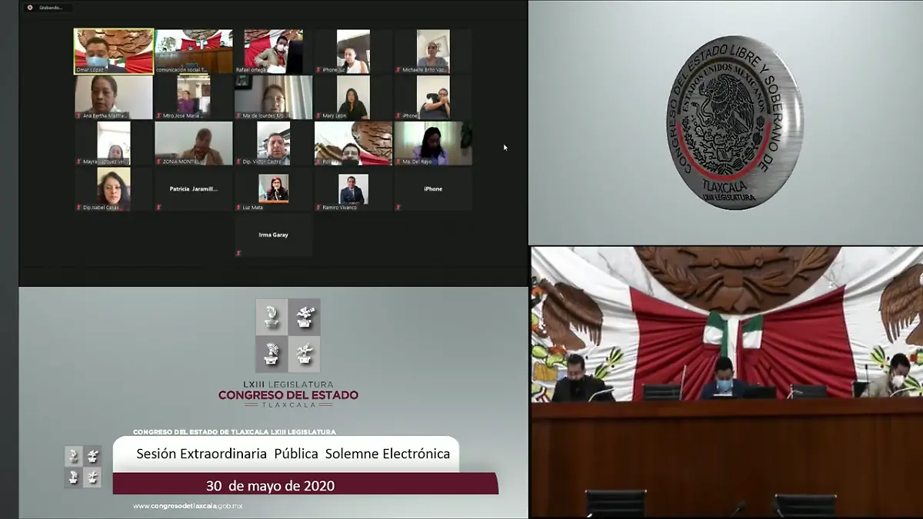Click muted mic icon on Irma Garay tile
Screen dimensions: 923x519
238,253
